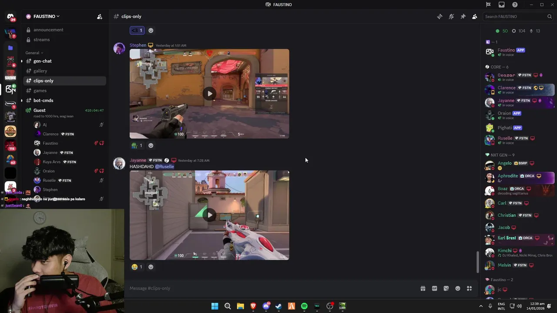Screen dimensions: 557x313
Task: Open the Help question mark icon
Action: point(515,4)
